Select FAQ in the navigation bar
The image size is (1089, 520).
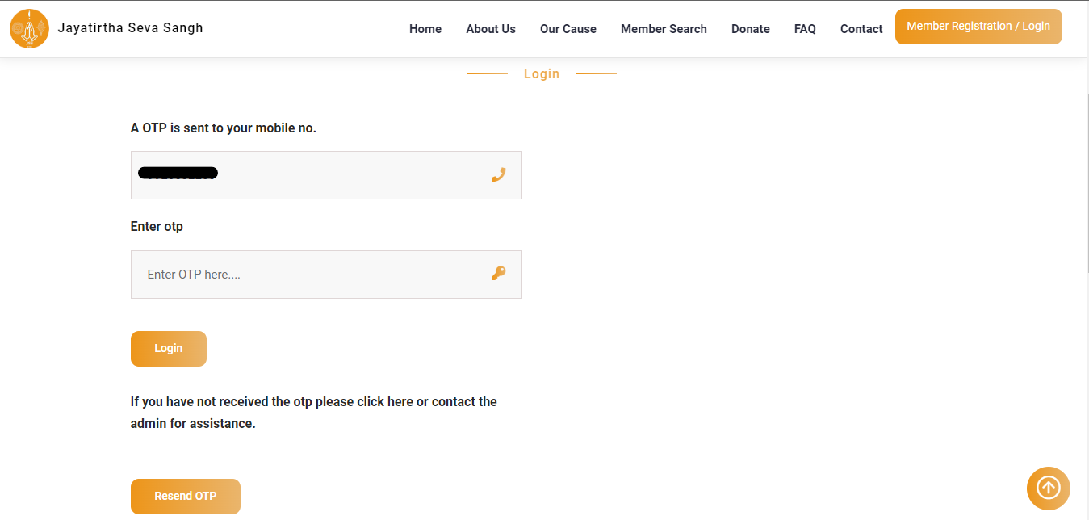[804, 29]
